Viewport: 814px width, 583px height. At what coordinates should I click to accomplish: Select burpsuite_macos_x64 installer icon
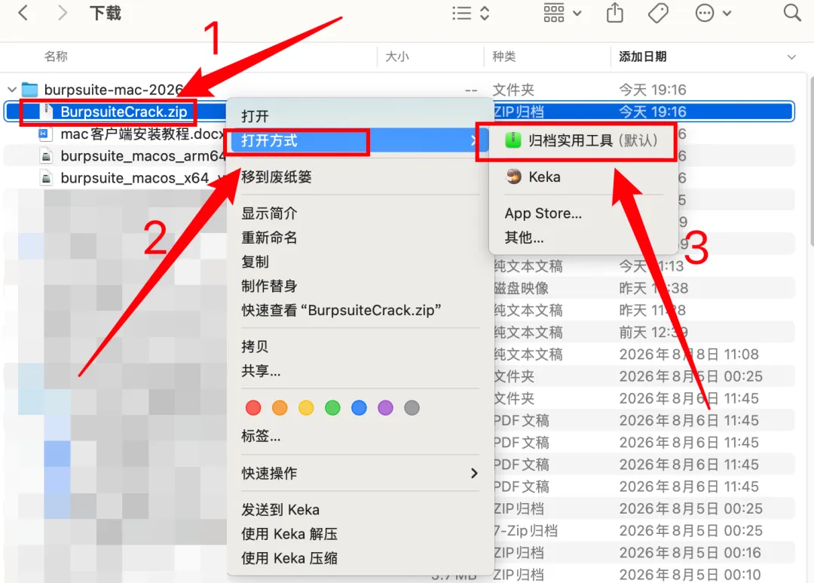tap(47, 178)
